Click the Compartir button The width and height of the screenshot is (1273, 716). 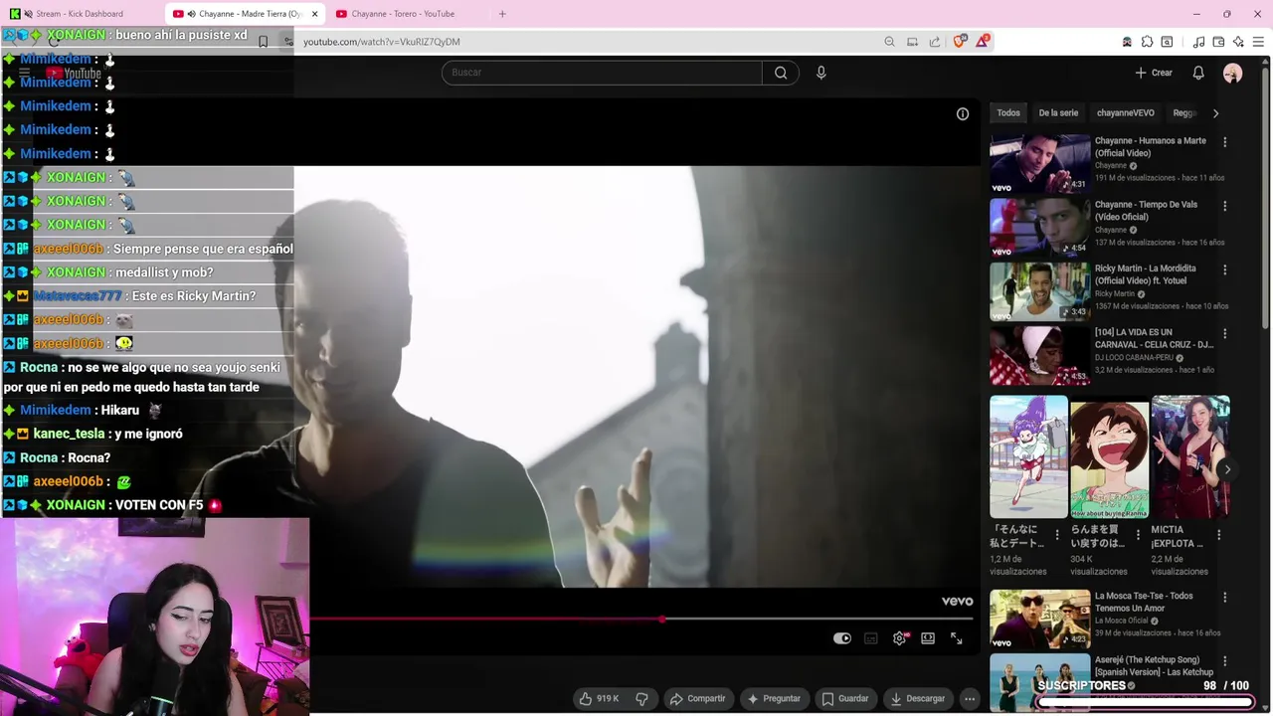click(x=697, y=698)
